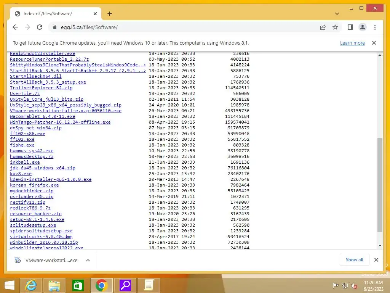Viewport: 390px width, 293px height.
Task: Open Windows Store from taskbar
Action: click(x=78, y=285)
